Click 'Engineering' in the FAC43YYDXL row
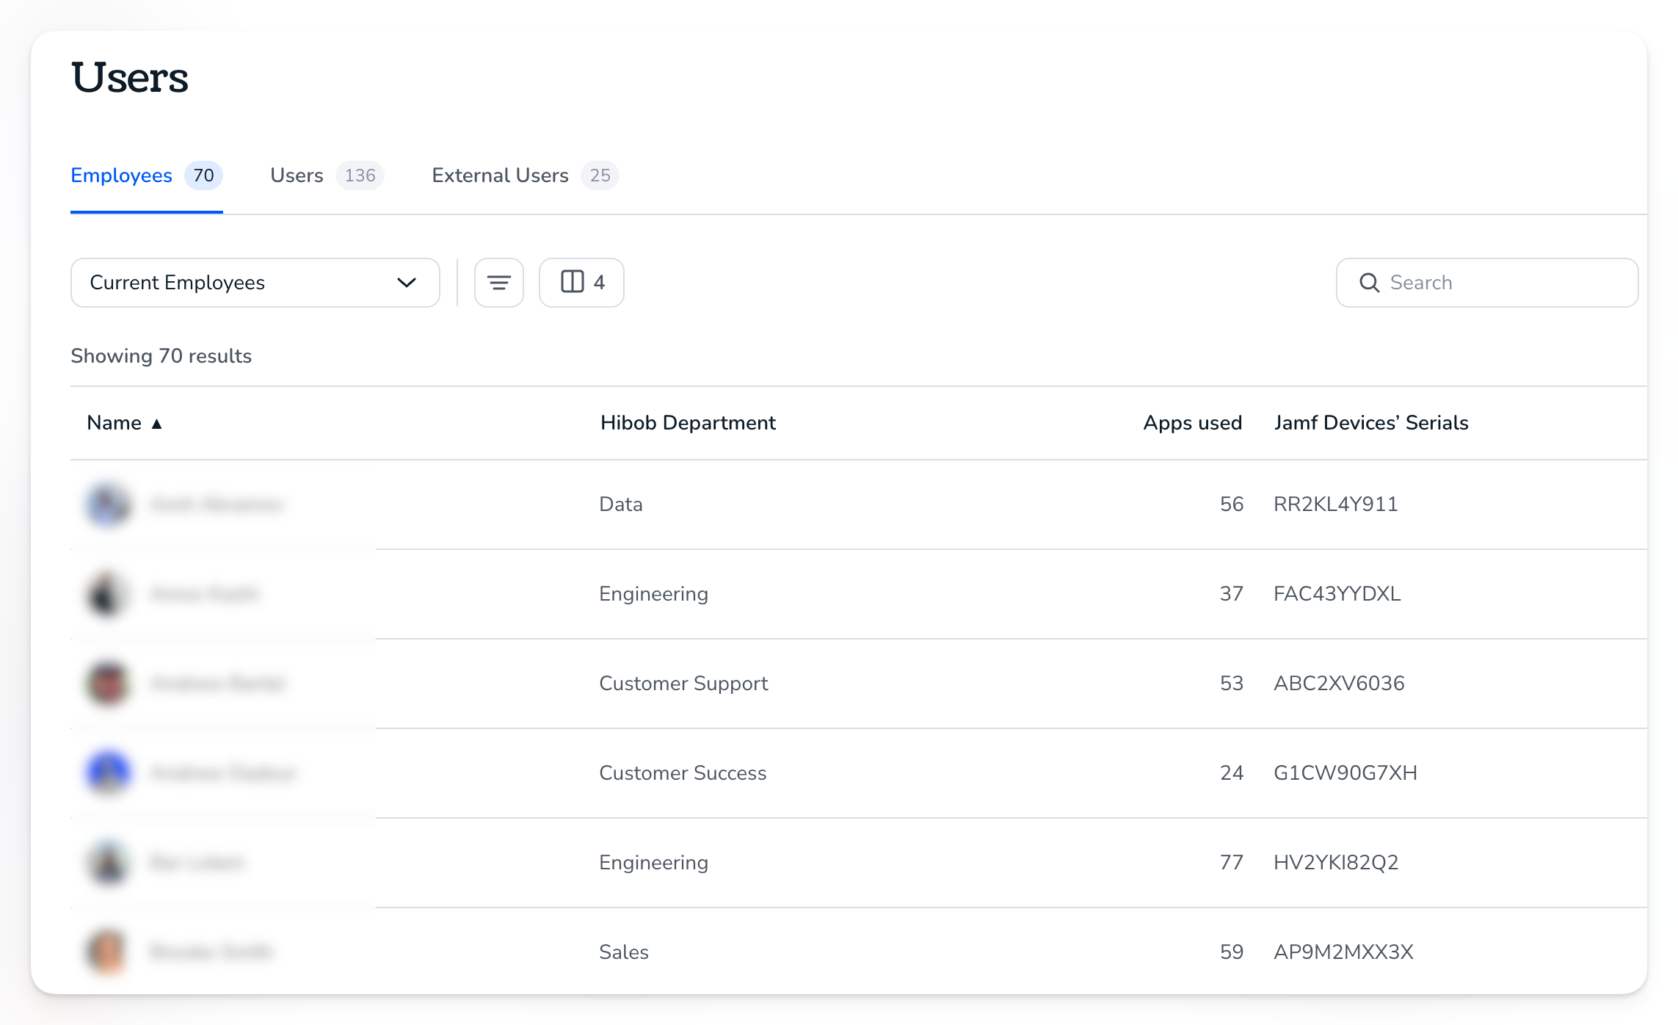Image resolution: width=1678 pixels, height=1025 pixels. coord(654,594)
